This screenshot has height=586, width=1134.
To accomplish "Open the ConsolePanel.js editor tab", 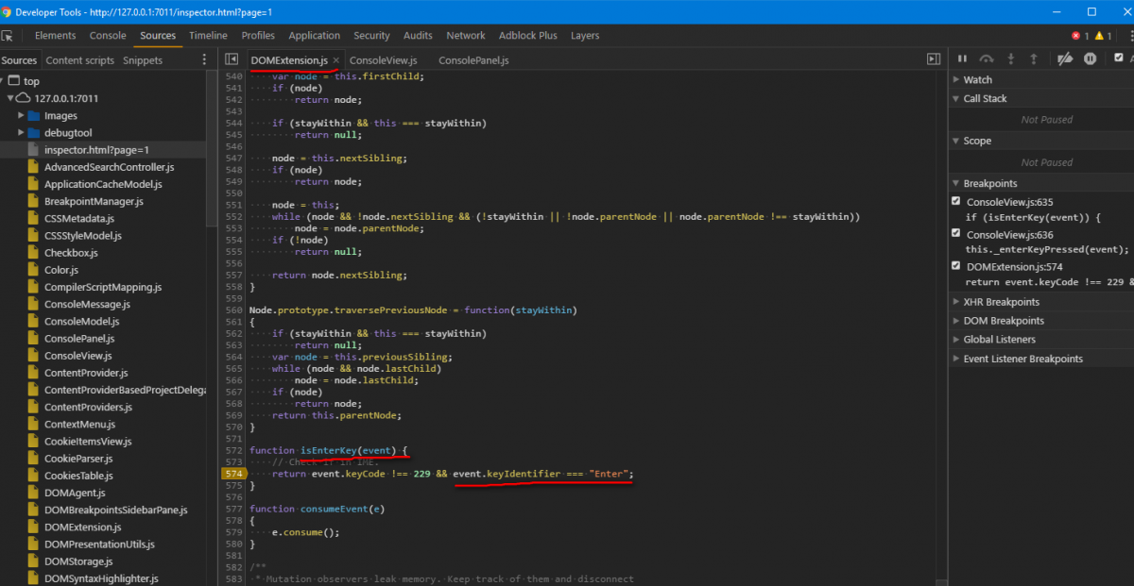I will (473, 60).
